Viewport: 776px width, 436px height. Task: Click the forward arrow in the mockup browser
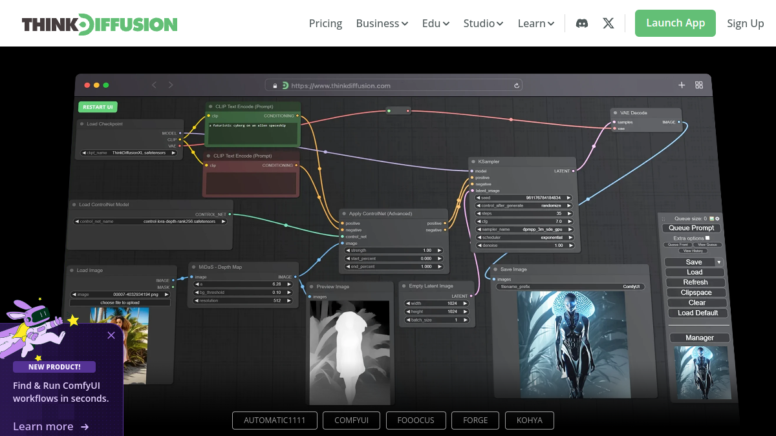point(171,85)
